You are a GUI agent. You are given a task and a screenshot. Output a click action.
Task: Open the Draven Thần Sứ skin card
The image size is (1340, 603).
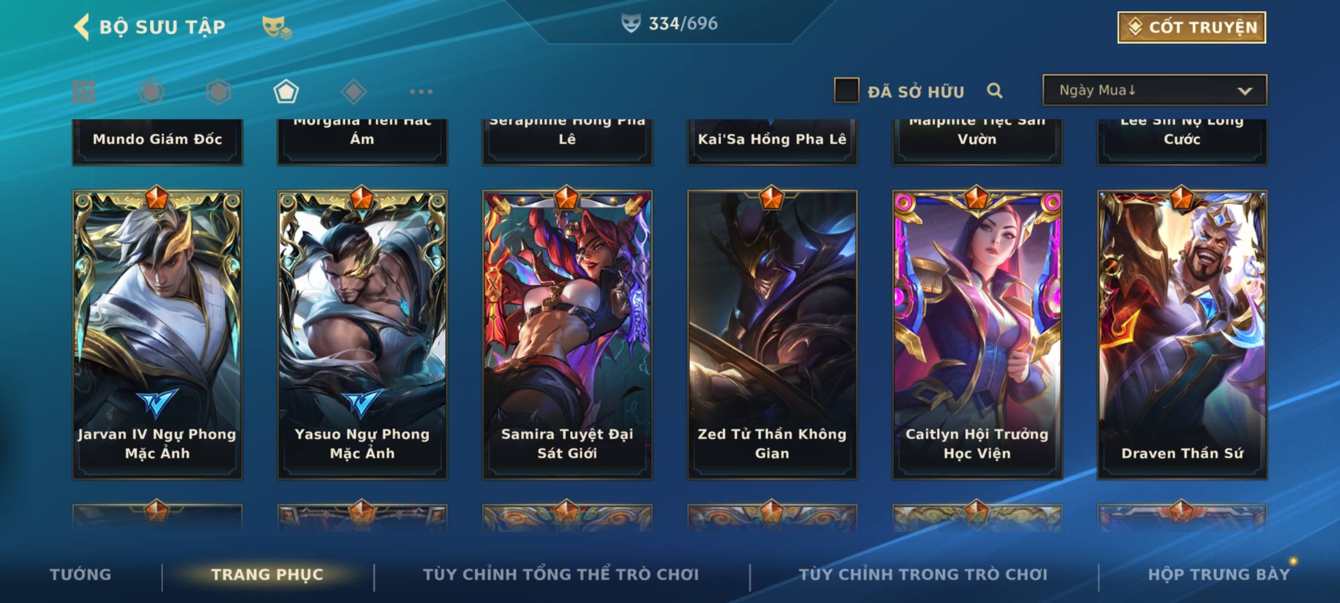(x=1182, y=334)
